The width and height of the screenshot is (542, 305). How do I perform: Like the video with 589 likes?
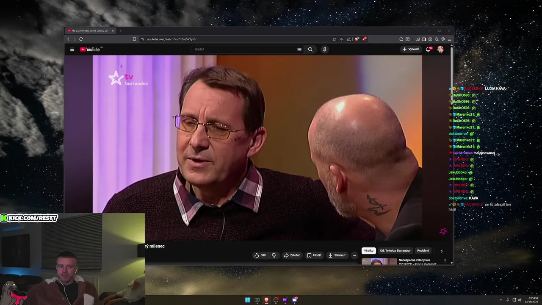(x=260, y=255)
